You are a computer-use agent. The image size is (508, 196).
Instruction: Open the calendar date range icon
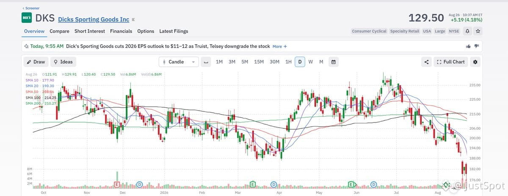click(334, 62)
